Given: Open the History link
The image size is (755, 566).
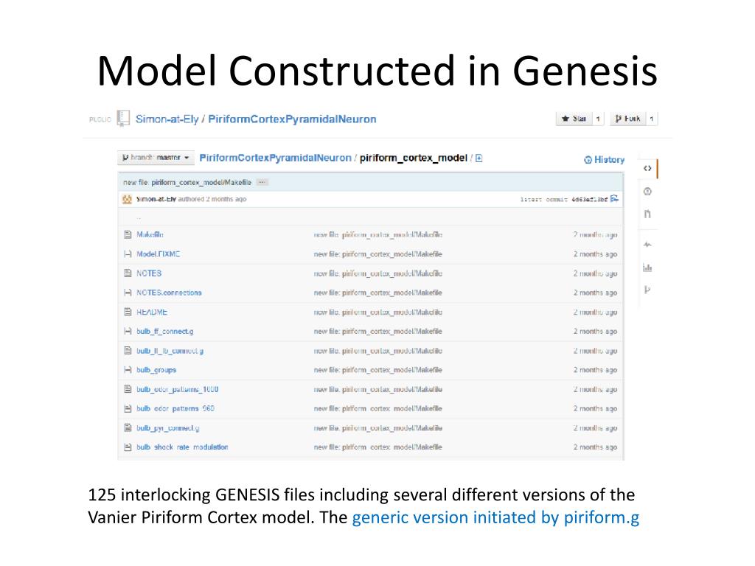Looking at the screenshot, I should click(x=605, y=160).
